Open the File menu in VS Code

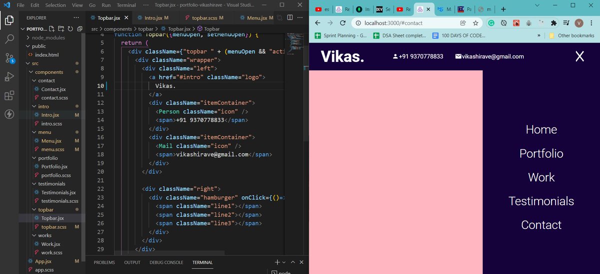[20, 5]
